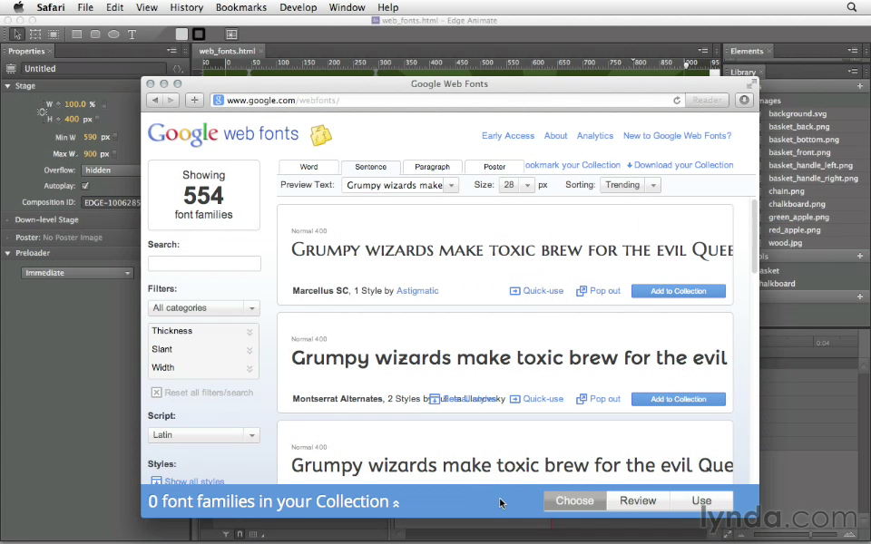Click the Use button
871x544 pixels.
click(x=701, y=500)
